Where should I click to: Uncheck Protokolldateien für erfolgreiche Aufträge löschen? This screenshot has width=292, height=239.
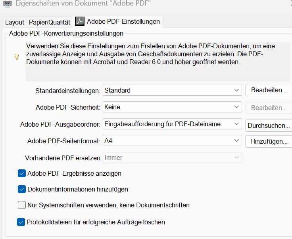21,222
